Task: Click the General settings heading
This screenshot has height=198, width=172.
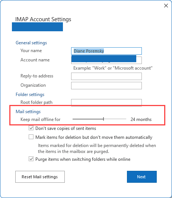Action: coord(31,43)
